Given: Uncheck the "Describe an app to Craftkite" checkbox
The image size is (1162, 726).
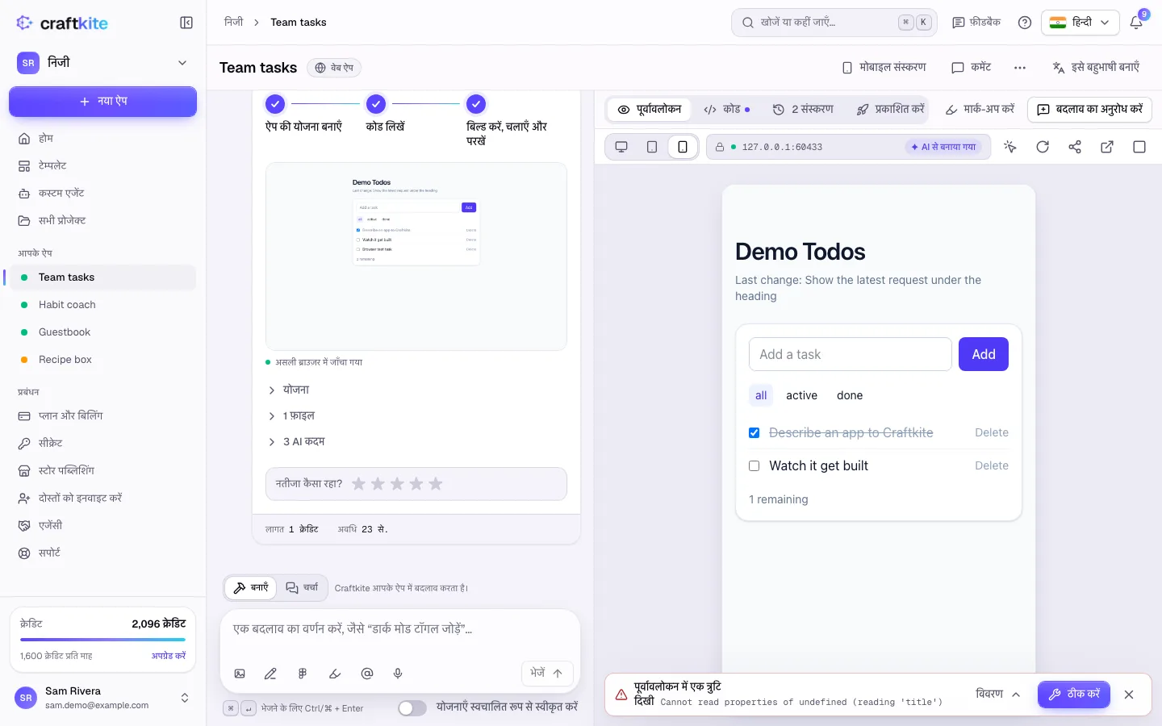Looking at the screenshot, I should coord(754,433).
